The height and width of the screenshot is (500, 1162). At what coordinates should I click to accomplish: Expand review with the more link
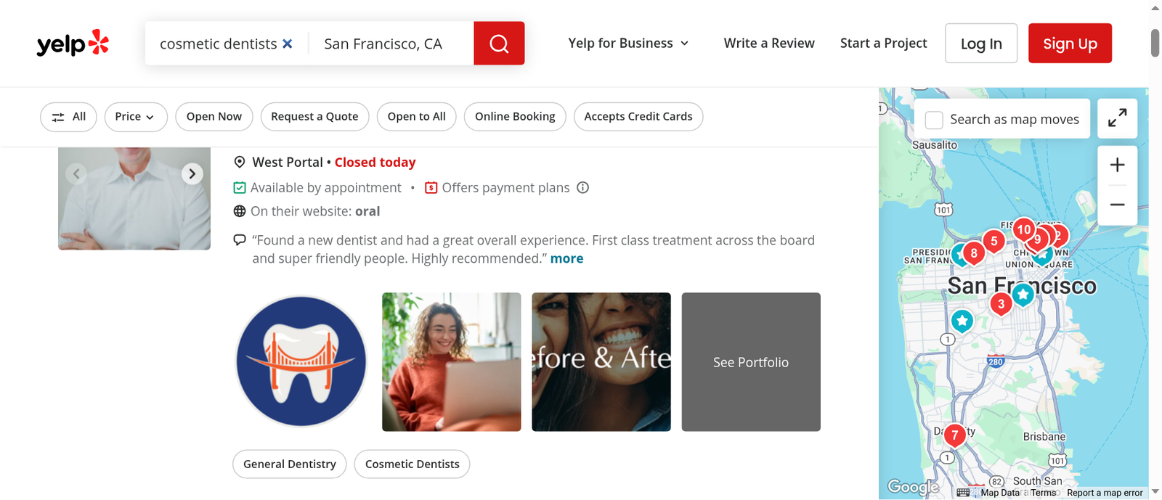point(566,258)
